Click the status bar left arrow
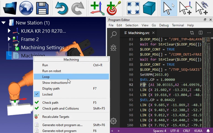 112,131
